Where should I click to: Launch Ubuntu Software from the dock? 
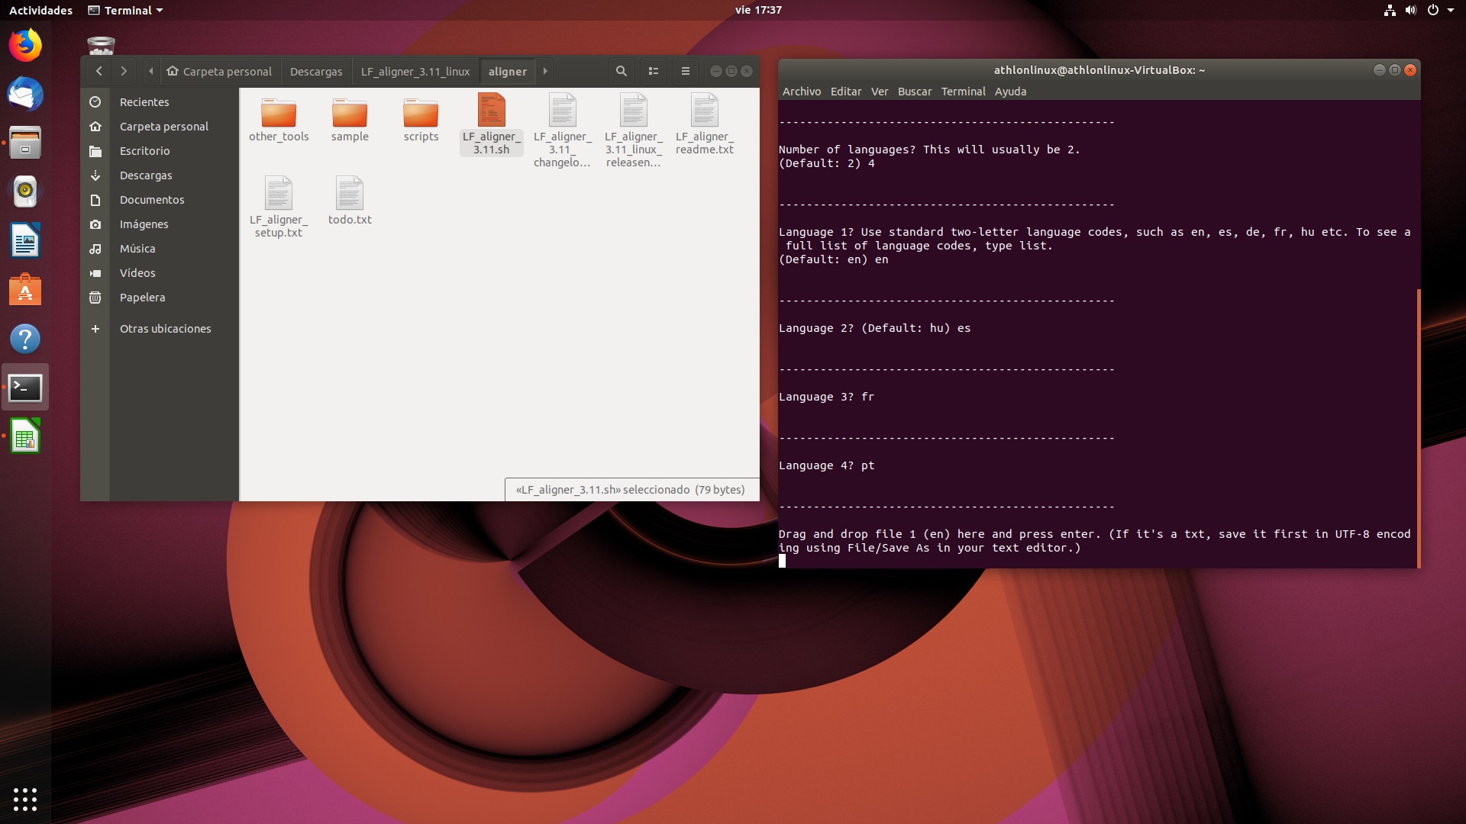pos(25,289)
